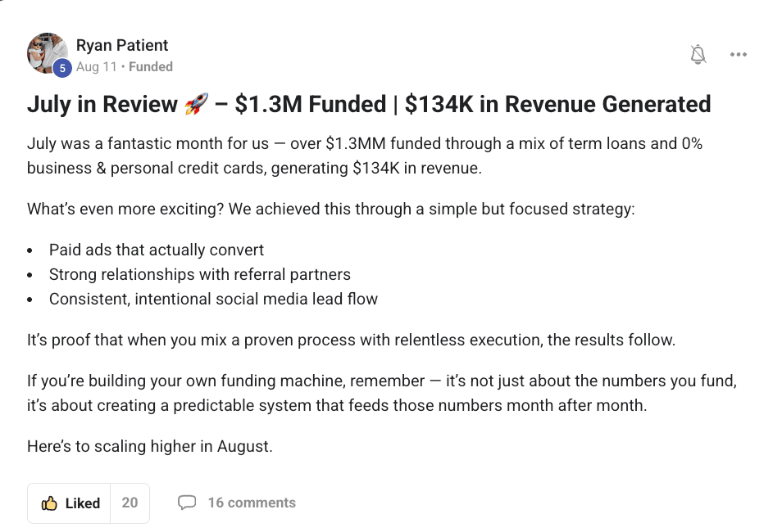
Task: Click the rocket emoji in the title
Action: [x=197, y=105]
